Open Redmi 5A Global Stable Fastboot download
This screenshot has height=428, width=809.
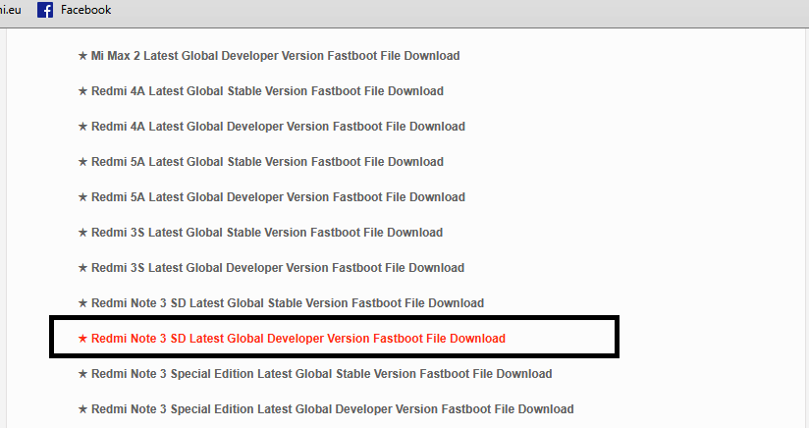260,162
